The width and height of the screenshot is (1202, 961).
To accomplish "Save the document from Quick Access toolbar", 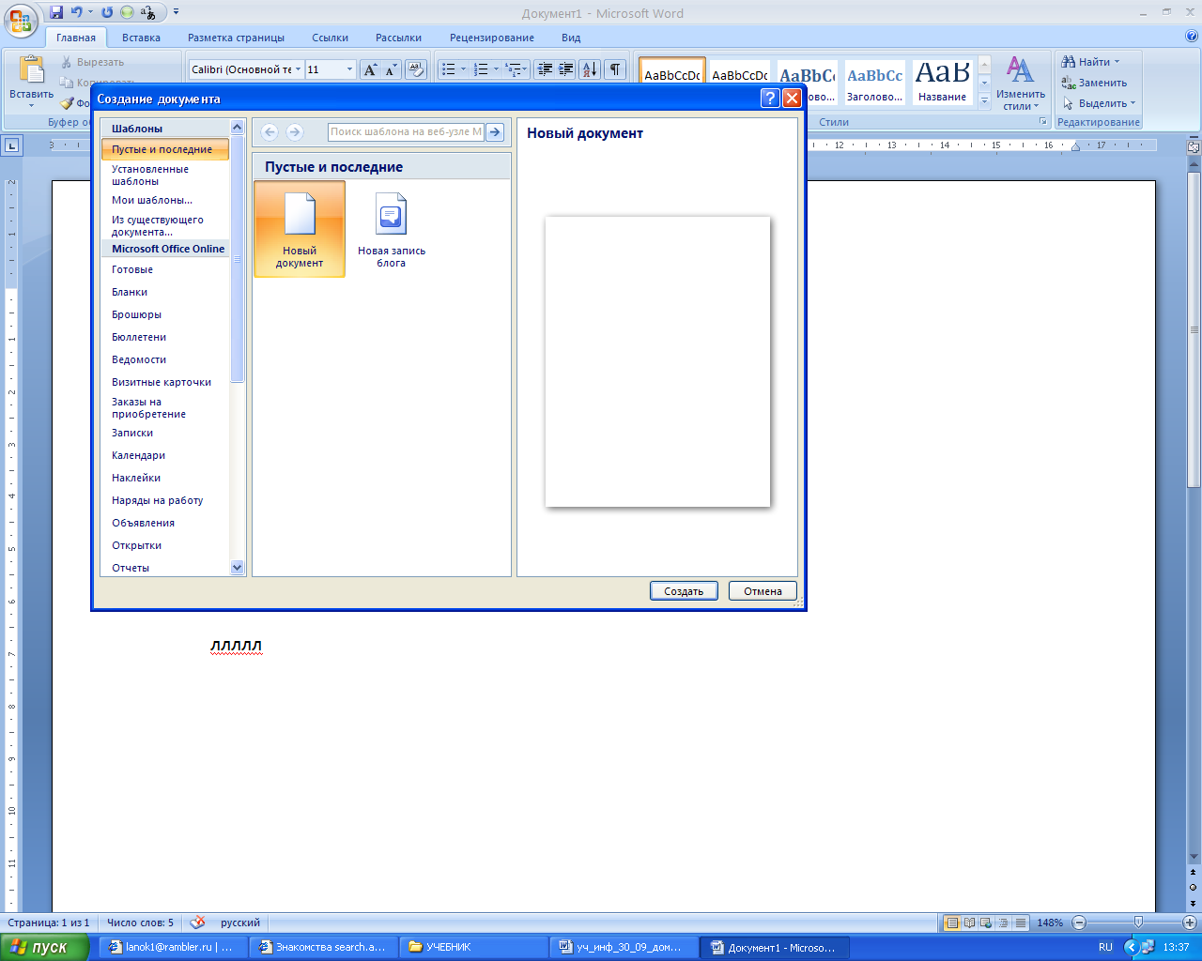I will (56, 12).
